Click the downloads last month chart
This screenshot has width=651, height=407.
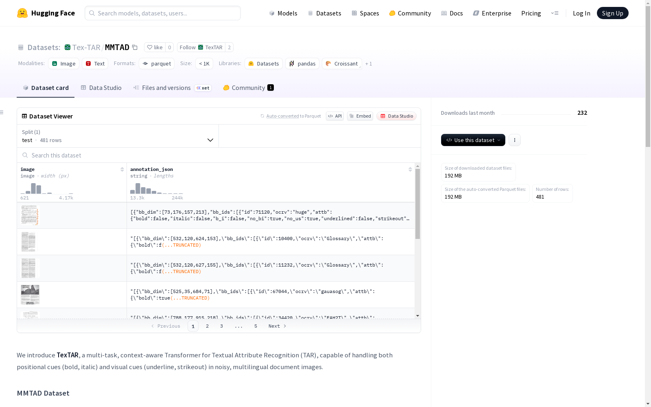536,114
